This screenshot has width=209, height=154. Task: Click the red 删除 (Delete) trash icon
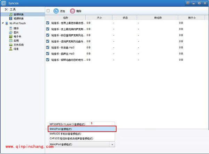72,11
